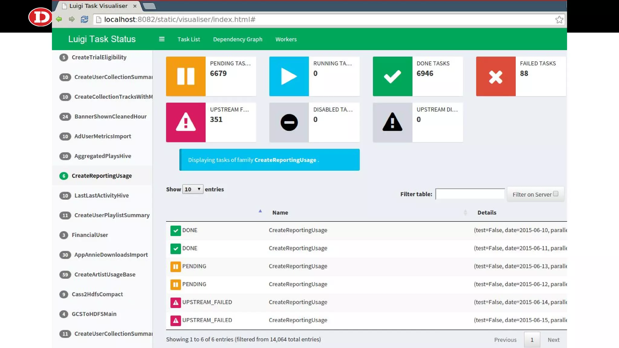
Task: Click the green Done Tasks checkmark icon
Action: [x=392, y=76]
